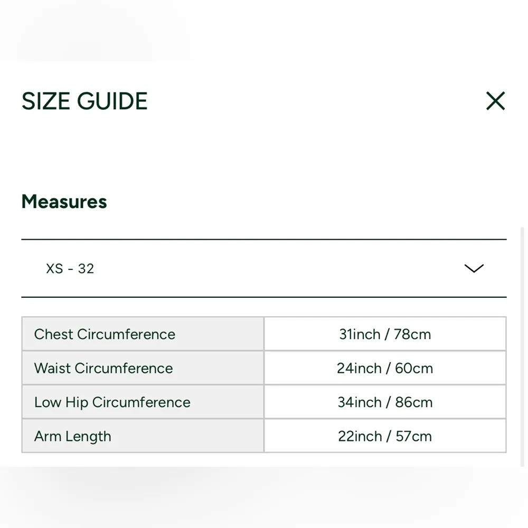Click the divider line above the size selector

264,240
